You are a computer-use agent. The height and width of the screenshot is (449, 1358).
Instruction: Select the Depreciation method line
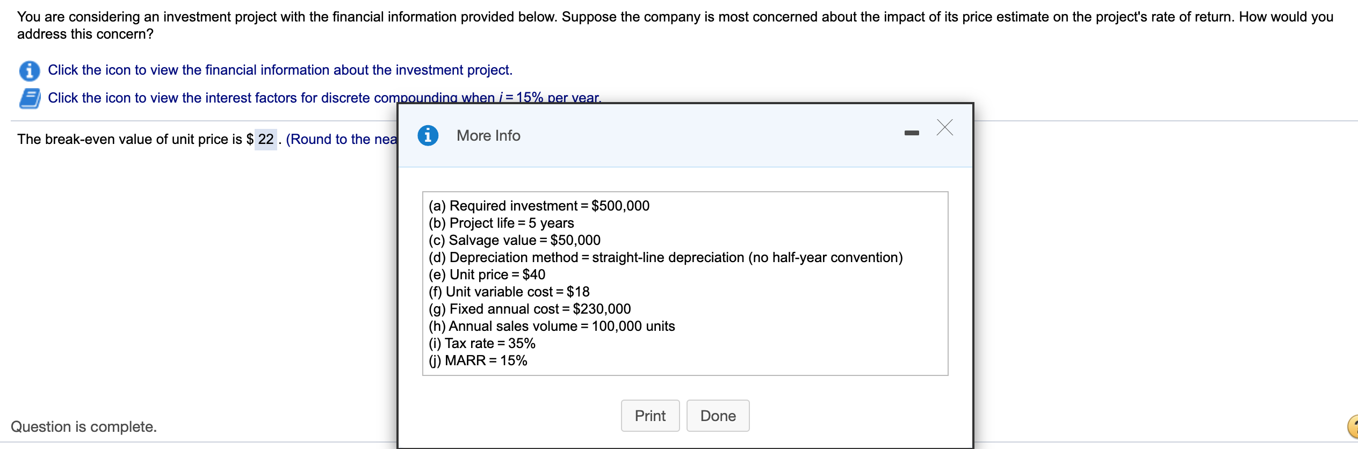click(x=665, y=257)
